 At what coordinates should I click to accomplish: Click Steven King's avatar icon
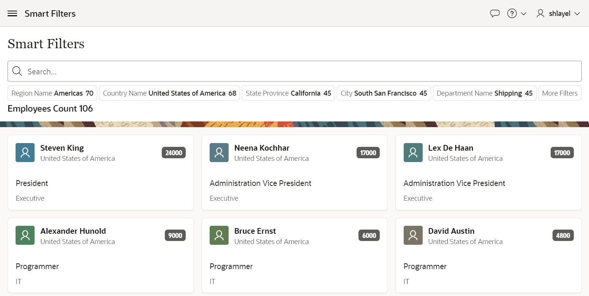(x=25, y=153)
